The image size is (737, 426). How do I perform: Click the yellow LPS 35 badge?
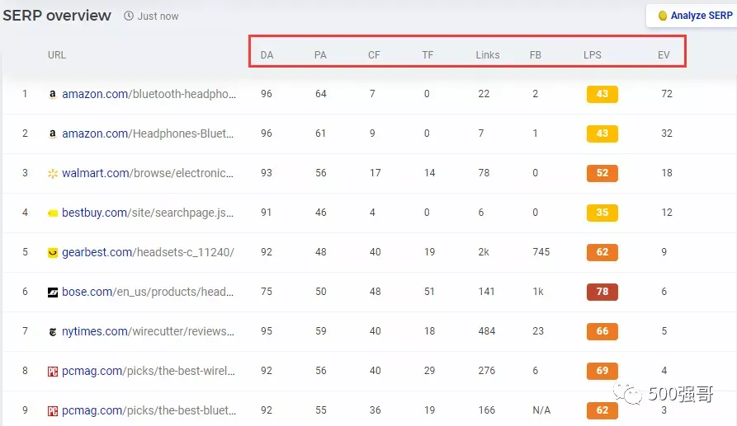click(x=602, y=213)
